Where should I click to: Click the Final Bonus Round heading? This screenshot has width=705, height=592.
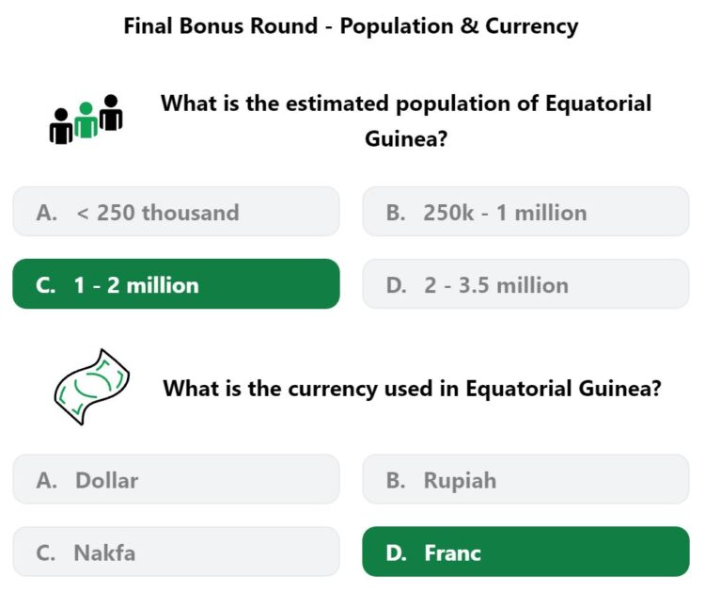coord(351,25)
